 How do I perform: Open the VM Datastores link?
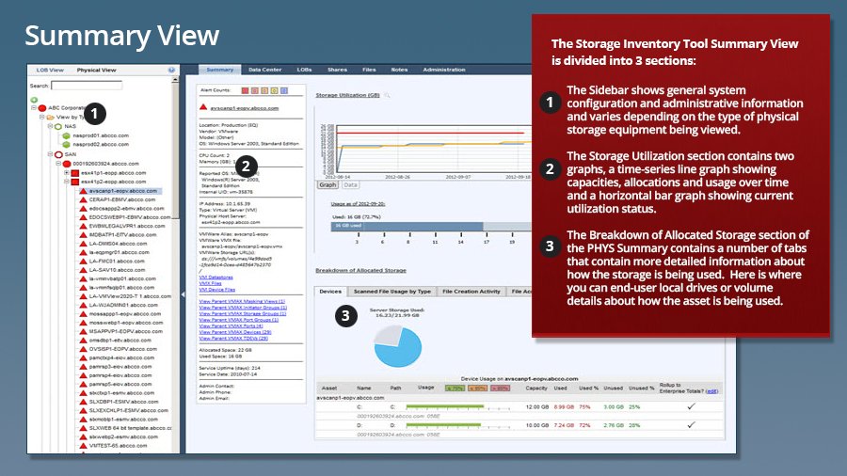tap(216, 278)
